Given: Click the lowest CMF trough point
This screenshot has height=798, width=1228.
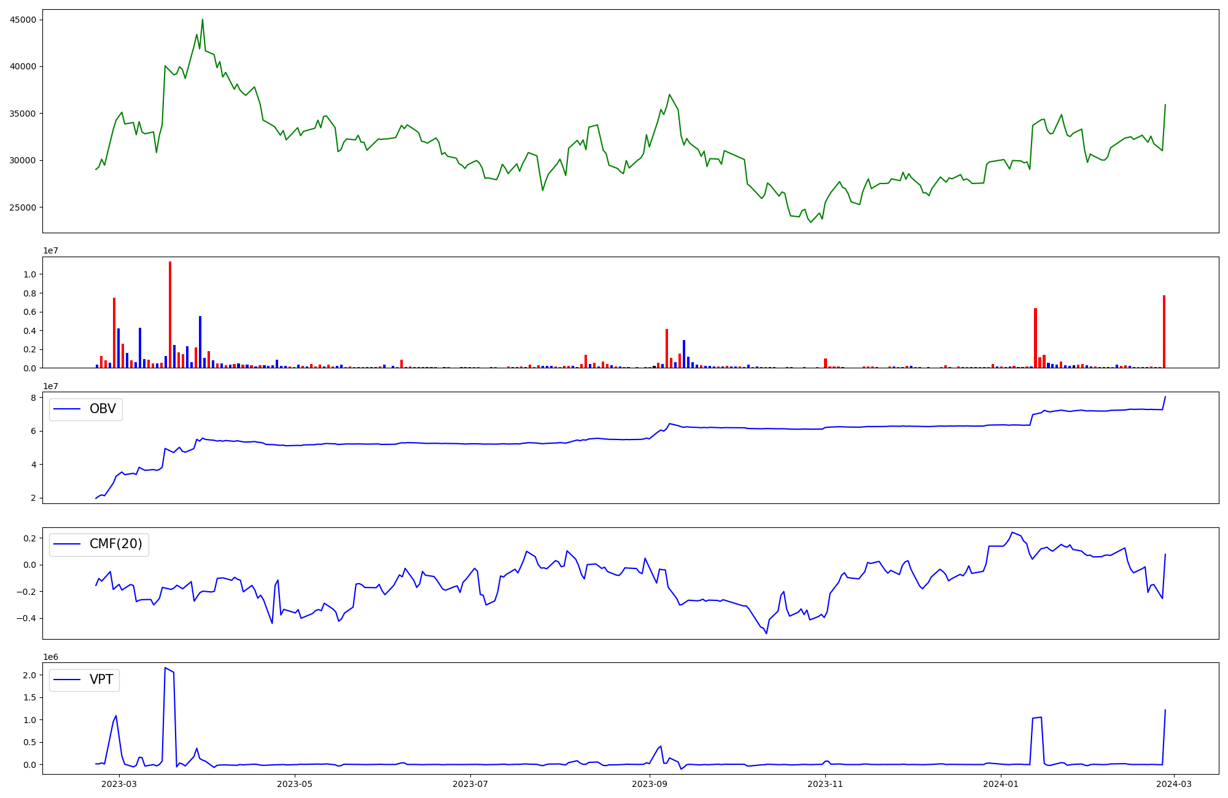Looking at the screenshot, I should (766, 633).
